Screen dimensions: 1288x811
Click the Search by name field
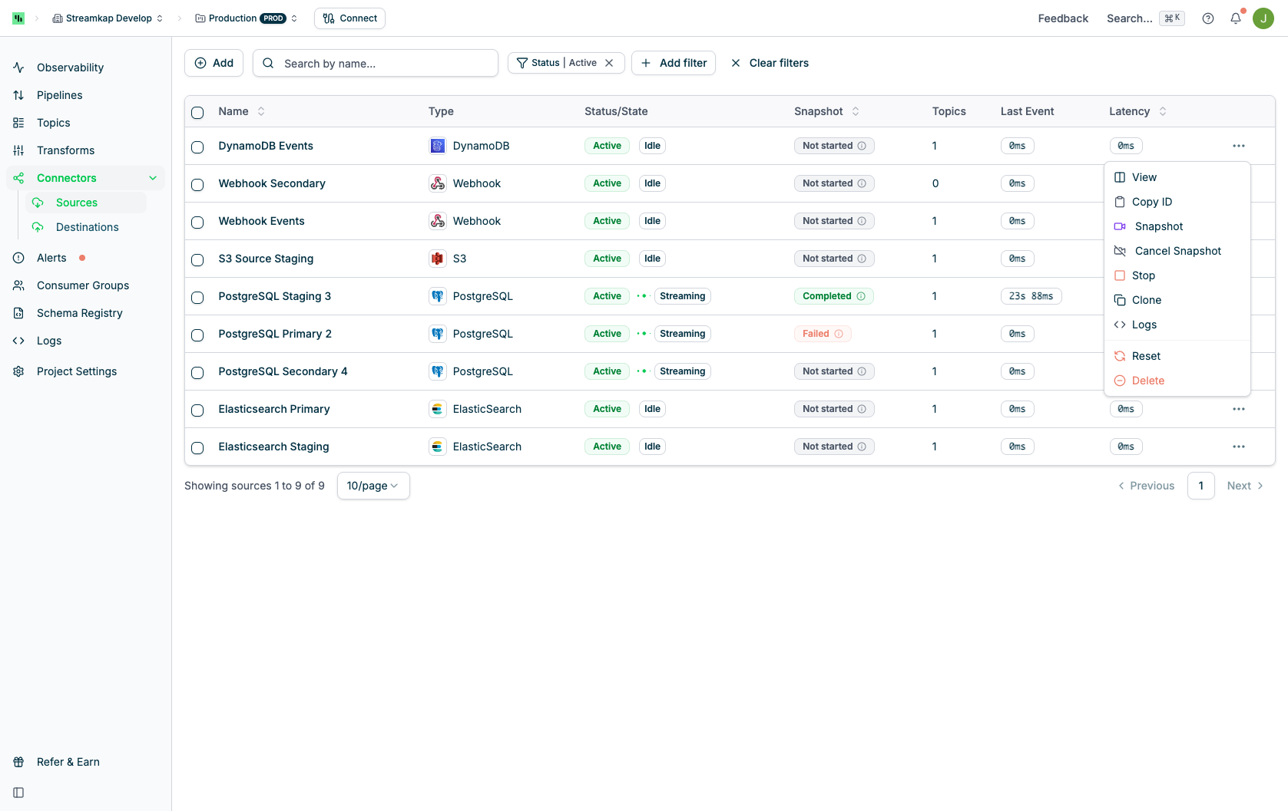click(375, 63)
